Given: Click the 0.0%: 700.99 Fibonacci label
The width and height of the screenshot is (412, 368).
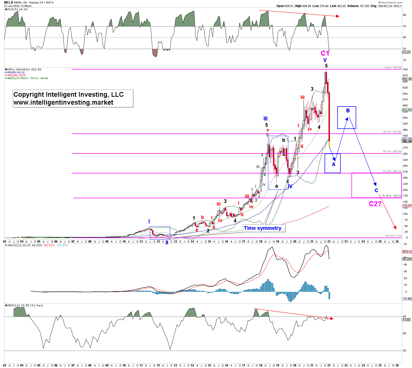Looking at the screenshot, I should coord(393,67).
